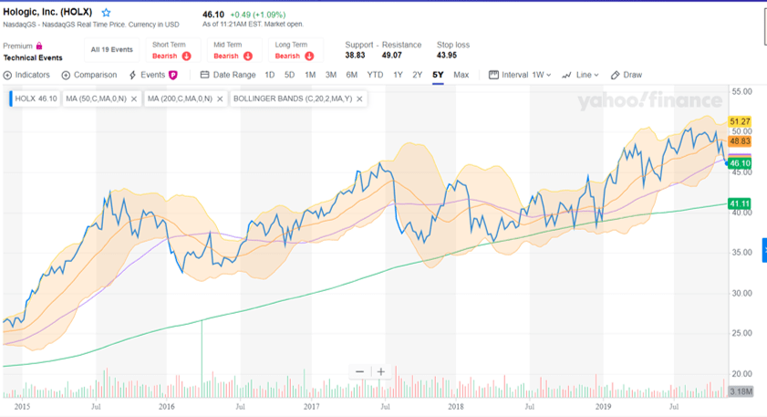This screenshot has width=767, height=417.
Task: Select the 5D range
Action: [290, 75]
